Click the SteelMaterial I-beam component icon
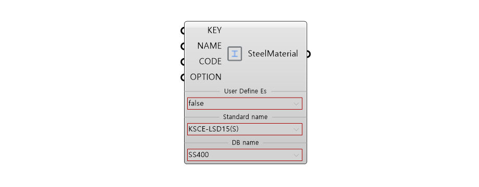This screenshot has height=187, width=479. 235,54
